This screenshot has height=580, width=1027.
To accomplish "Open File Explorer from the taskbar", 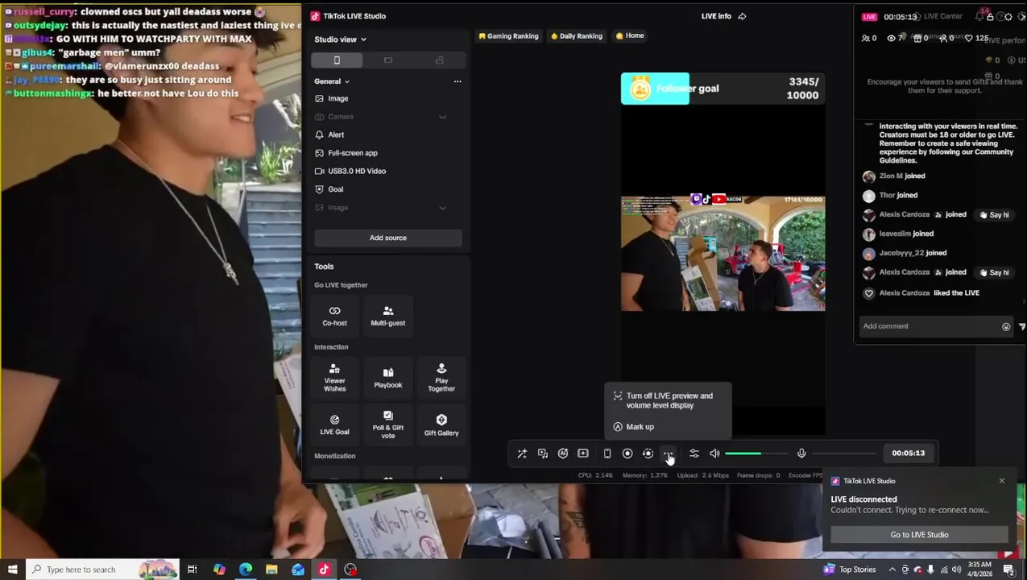I will pos(271,570).
